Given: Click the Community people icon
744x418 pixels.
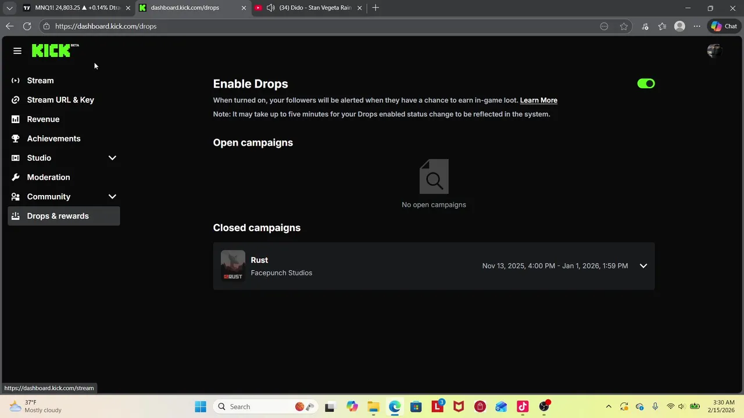Looking at the screenshot, I should coord(16,197).
